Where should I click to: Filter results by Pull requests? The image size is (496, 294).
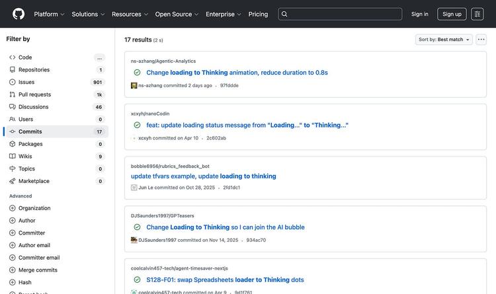57,94
